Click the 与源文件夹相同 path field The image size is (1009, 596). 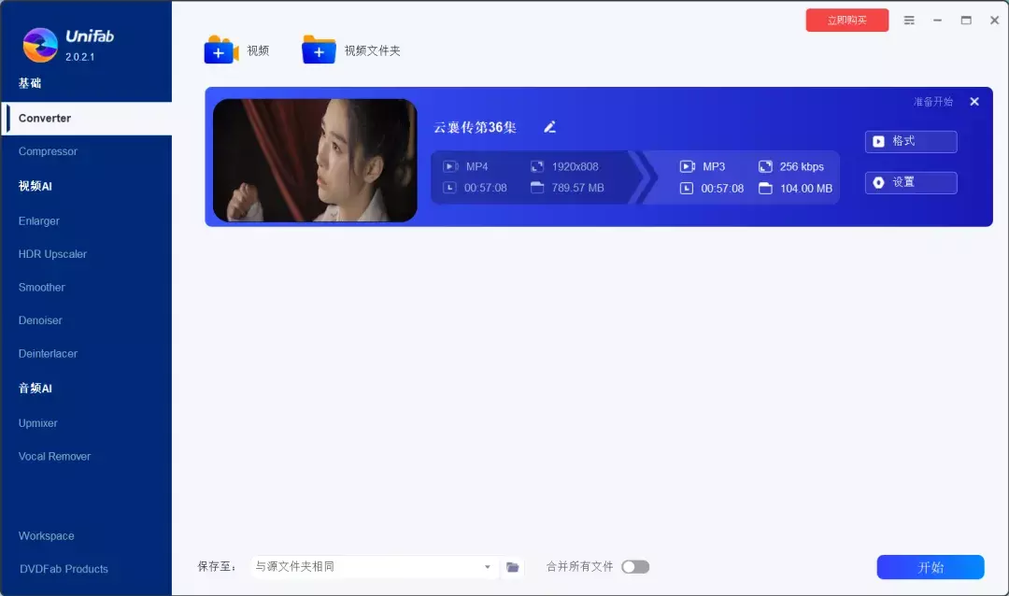coord(374,567)
